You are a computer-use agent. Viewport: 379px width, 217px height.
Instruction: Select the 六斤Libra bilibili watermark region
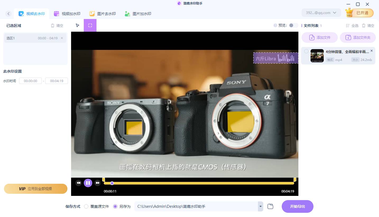point(276,58)
